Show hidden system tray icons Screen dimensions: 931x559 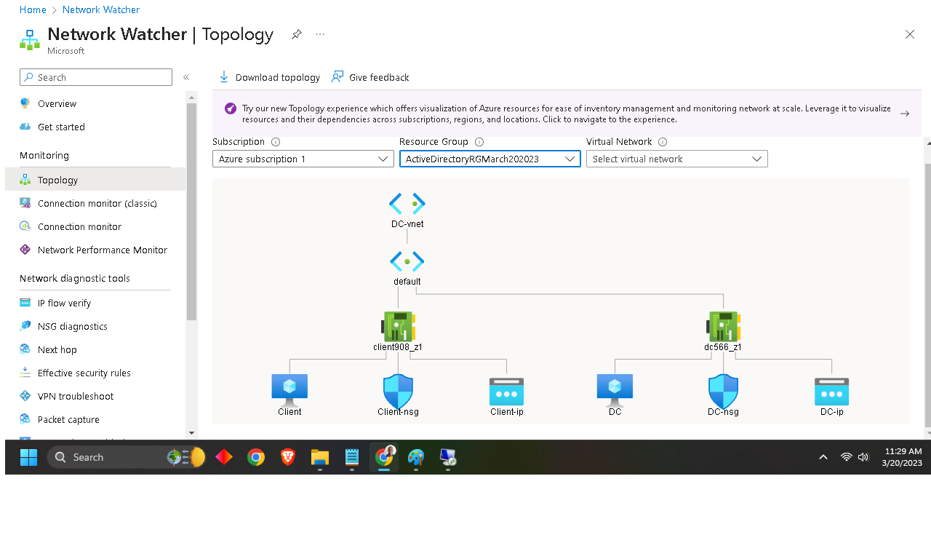(823, 457)
